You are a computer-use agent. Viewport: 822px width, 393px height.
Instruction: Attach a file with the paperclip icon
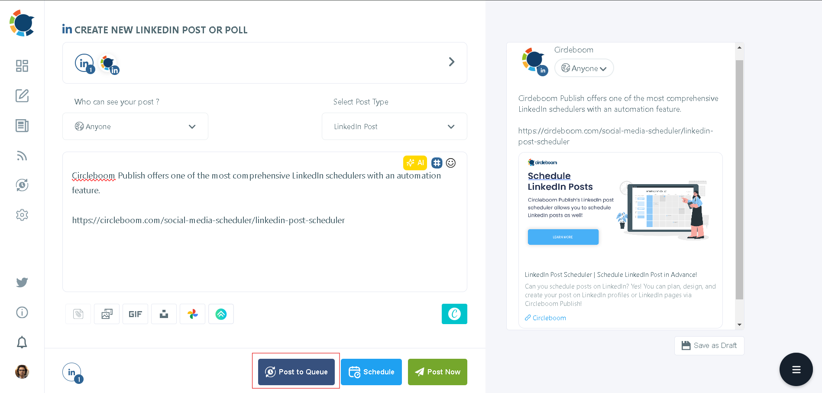click(x=78, y=314)
